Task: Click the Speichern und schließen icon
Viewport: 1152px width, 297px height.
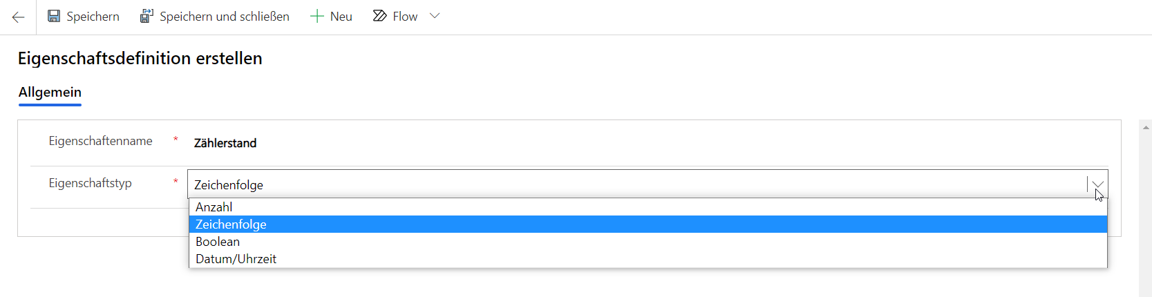Action: coord(147,16)
